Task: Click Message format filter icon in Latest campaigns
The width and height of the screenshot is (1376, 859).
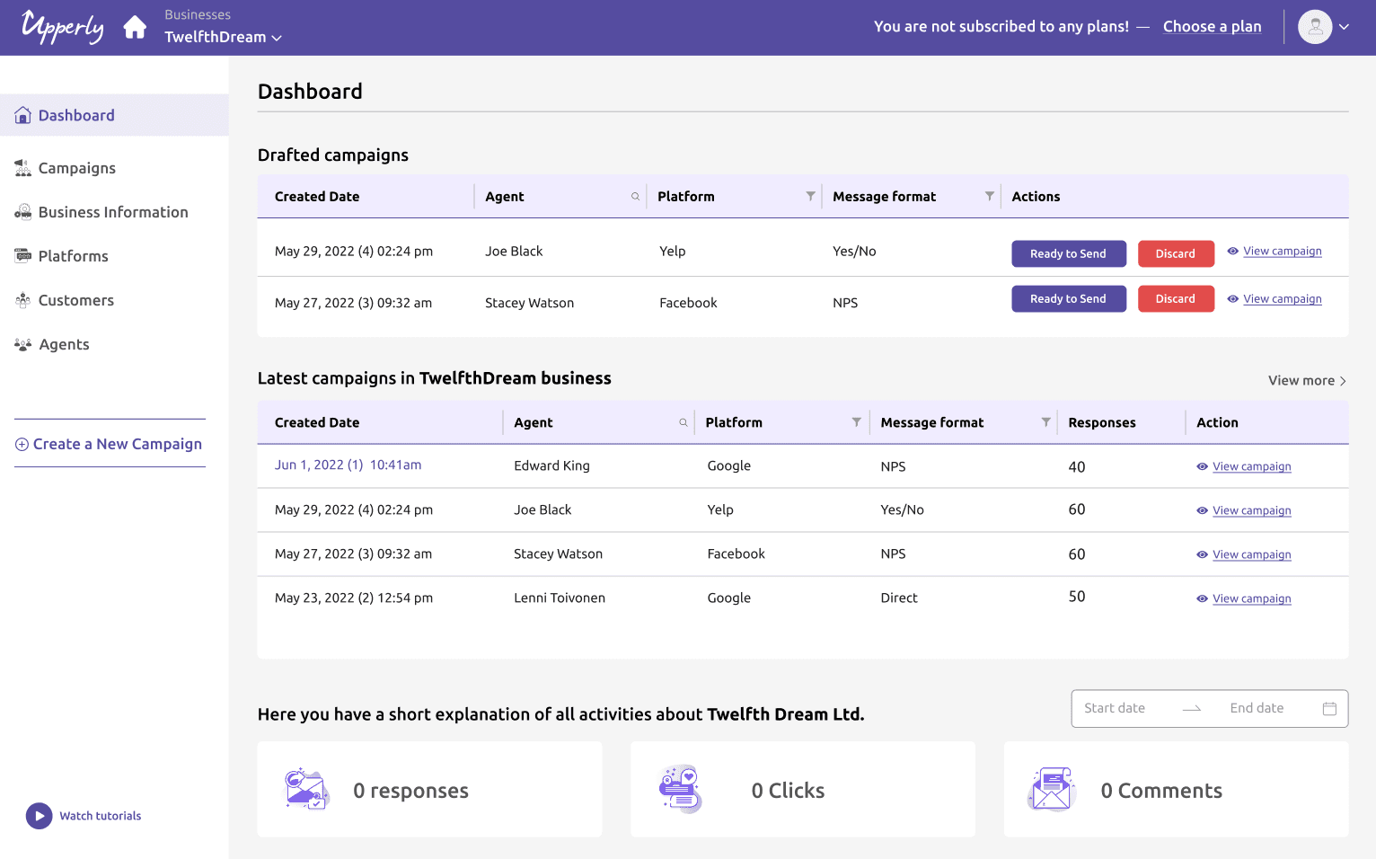Action: [x=1045, y=422]
